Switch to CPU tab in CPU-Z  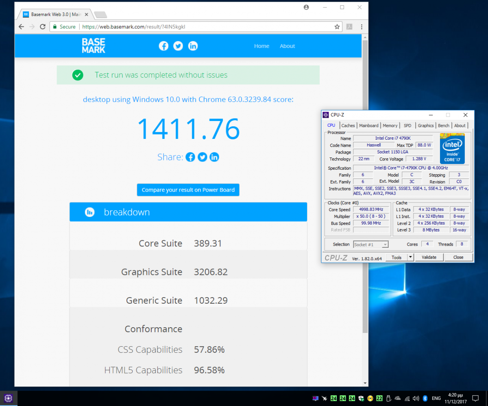click(x=331, y=125)
